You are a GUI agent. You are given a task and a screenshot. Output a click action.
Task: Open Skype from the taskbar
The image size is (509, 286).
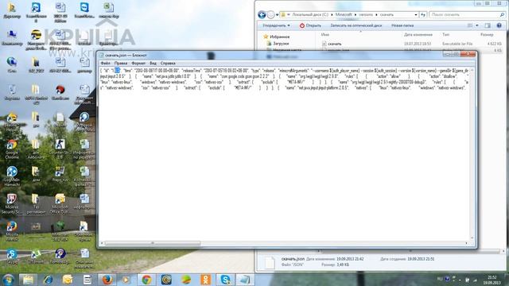click(x=225, y=280)
